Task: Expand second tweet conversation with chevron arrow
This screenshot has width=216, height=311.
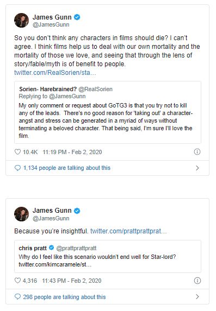Action: [198, 297]
